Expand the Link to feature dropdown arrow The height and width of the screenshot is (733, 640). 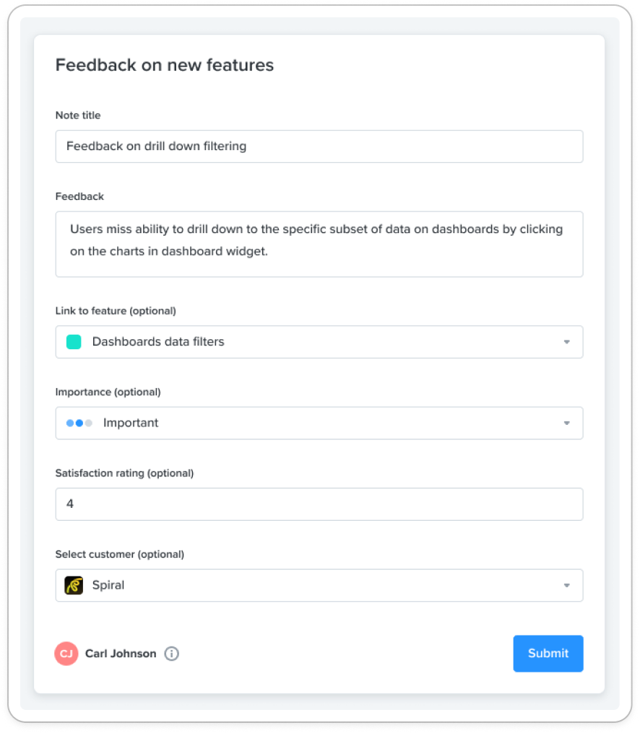click(x=567, y=342)
